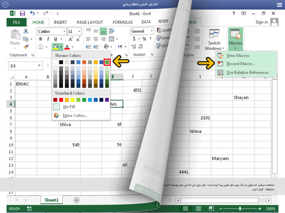Screen dimensions: 285x213
Task: Click the new sheet plus button
Action: pos(76,200)
